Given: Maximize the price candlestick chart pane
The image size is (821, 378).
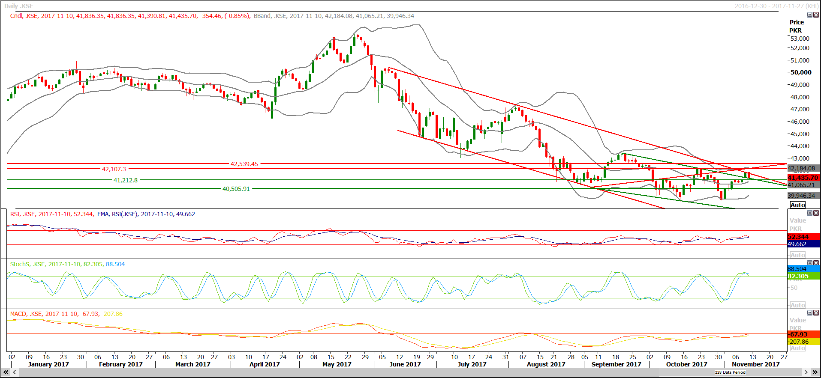Looking at the screenshot, I should click(x=809, y=15).
